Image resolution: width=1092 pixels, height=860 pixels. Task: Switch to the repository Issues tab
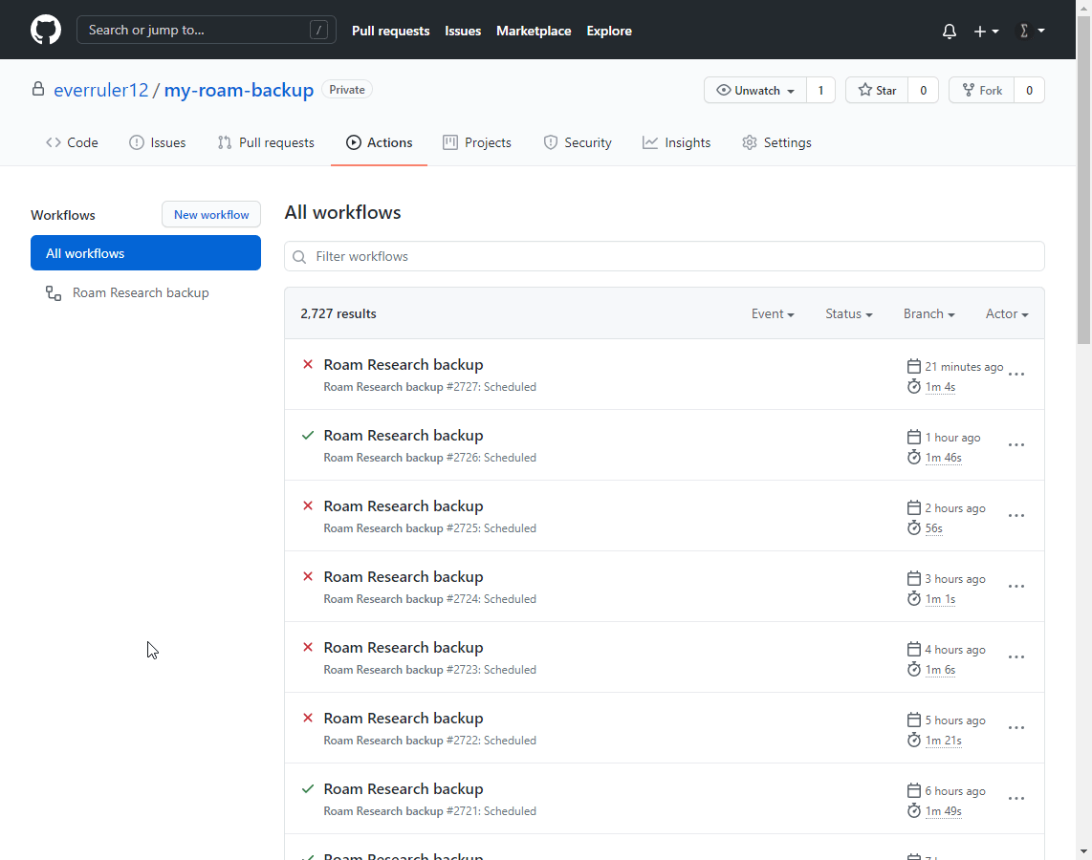pos(158,142)
